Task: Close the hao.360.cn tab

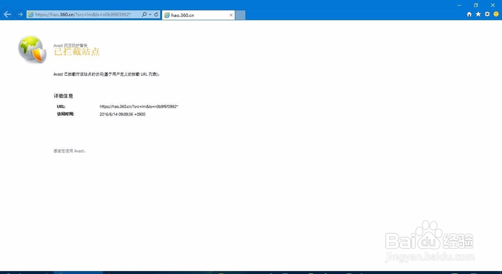Action: (231, 15)
